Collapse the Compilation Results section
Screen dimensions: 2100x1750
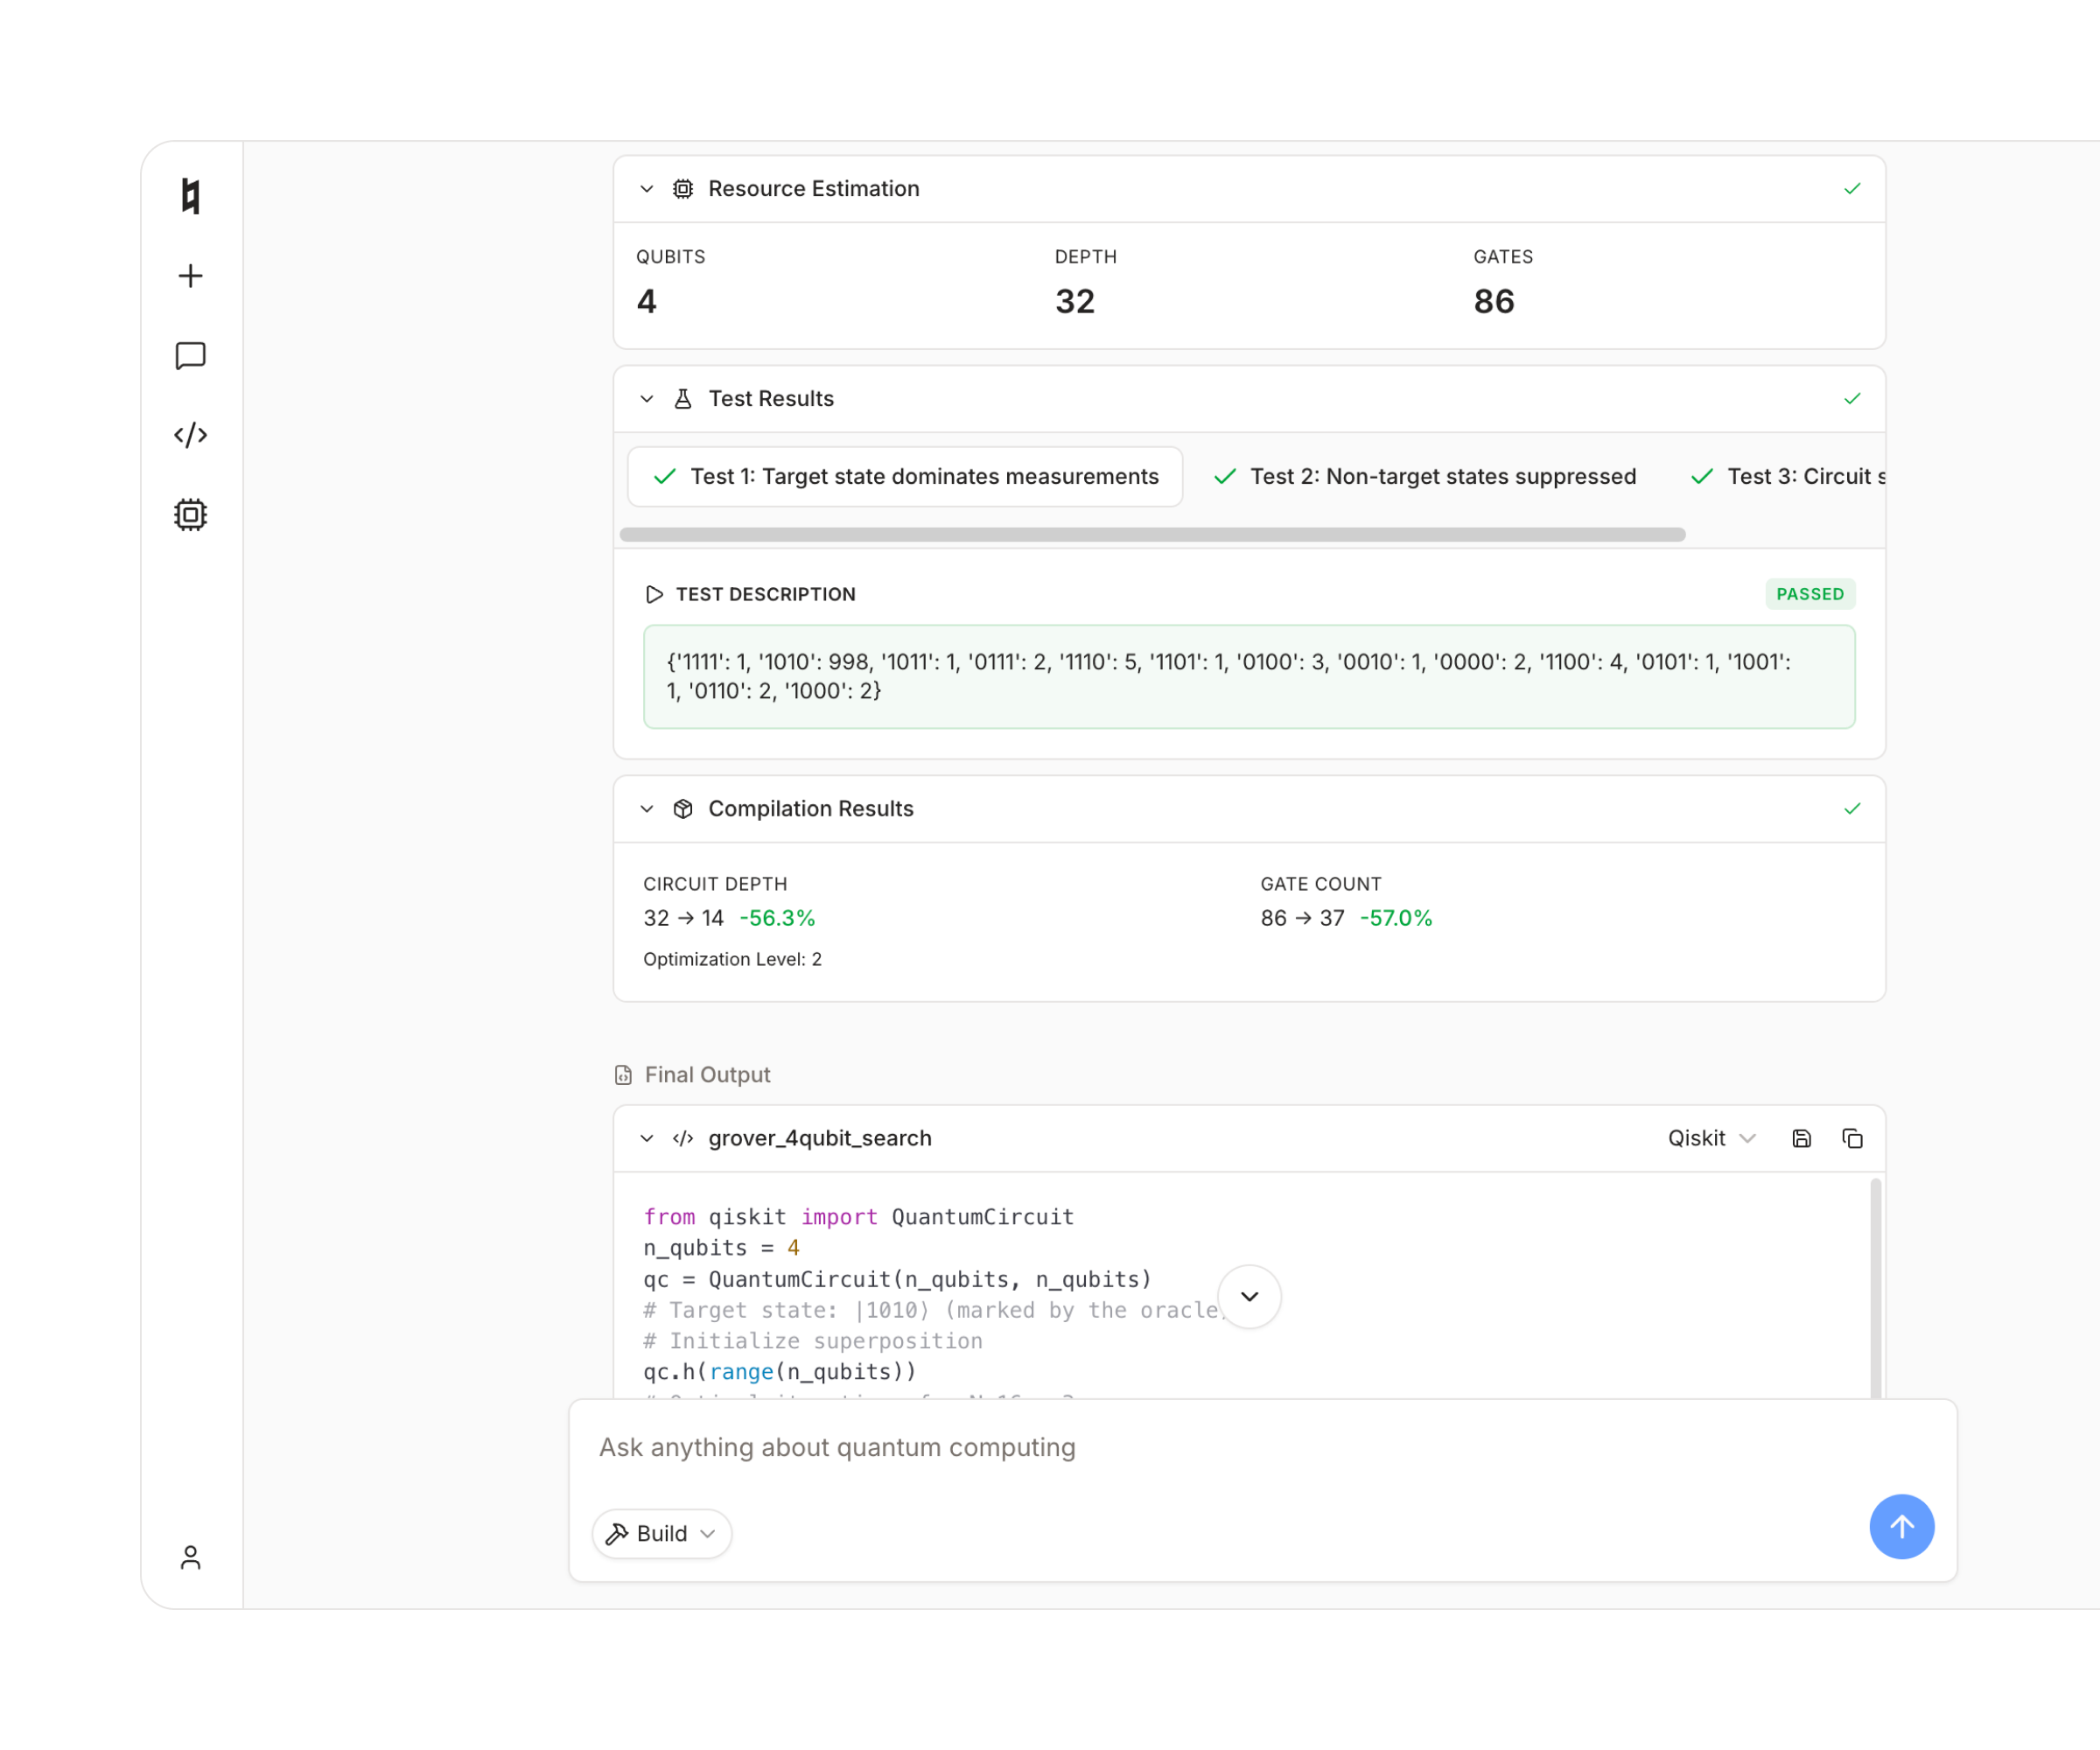(x=646, y=809)
